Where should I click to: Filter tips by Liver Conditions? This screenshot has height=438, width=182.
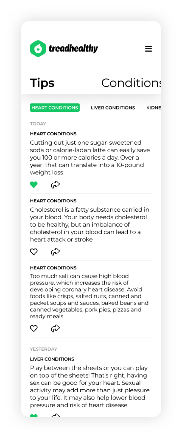coord(113,108)
